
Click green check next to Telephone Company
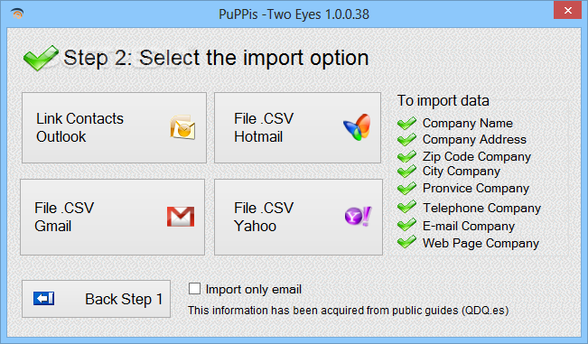(406, 207)
